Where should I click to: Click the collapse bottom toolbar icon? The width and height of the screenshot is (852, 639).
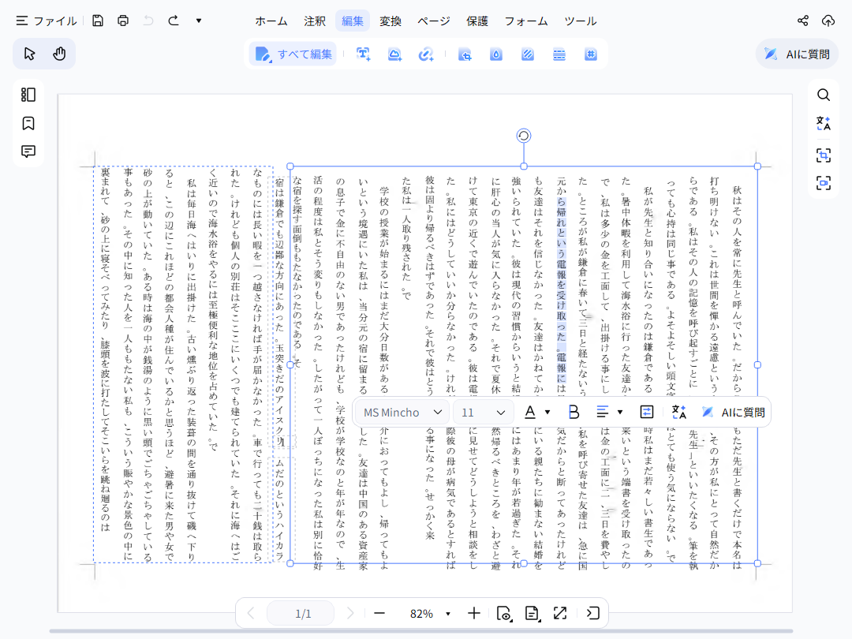click(592, 614)
